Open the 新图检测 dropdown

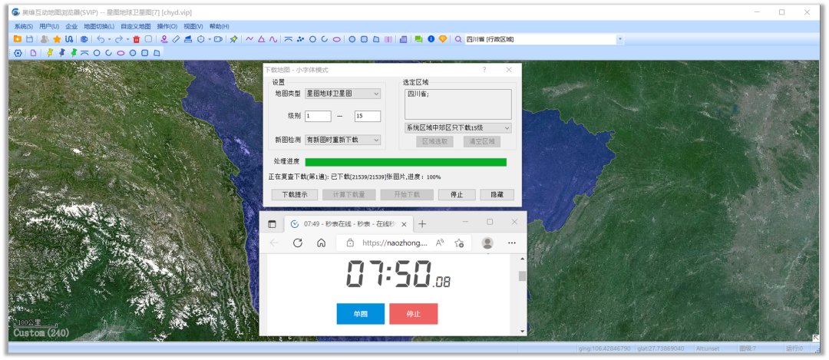pos(342,140)
